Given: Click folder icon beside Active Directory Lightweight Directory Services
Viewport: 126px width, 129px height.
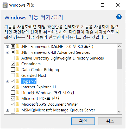Looking at the screenshot, I should tap(17, 58).
